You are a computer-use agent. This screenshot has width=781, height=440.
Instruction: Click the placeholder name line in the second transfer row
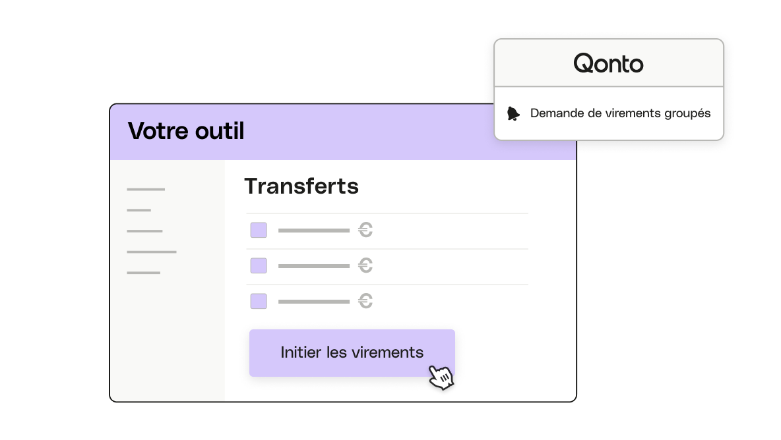pos(314,266)
